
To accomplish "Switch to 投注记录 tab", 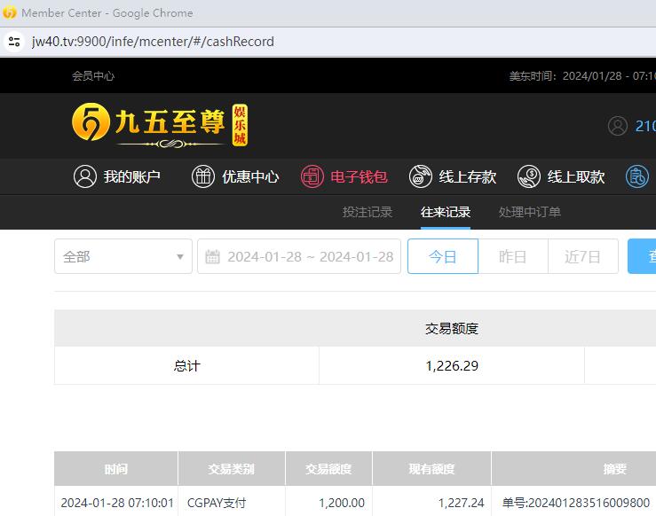I will pos(368,212).
